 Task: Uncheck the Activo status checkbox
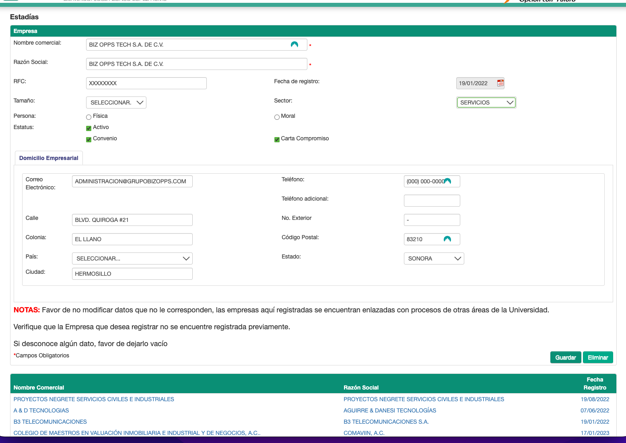pyautogui.click(x=89, y=128)
